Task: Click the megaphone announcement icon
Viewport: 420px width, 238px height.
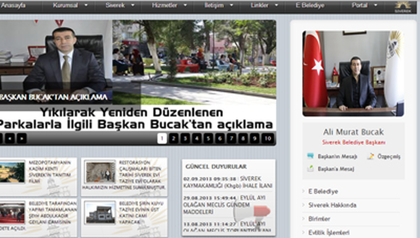Action: pos(253,214)
